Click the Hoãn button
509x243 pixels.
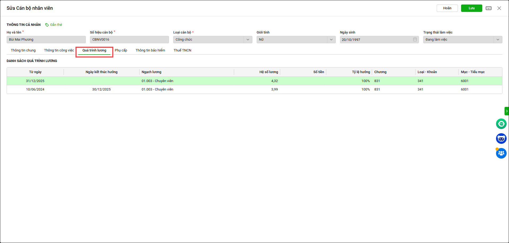point(447,8)
